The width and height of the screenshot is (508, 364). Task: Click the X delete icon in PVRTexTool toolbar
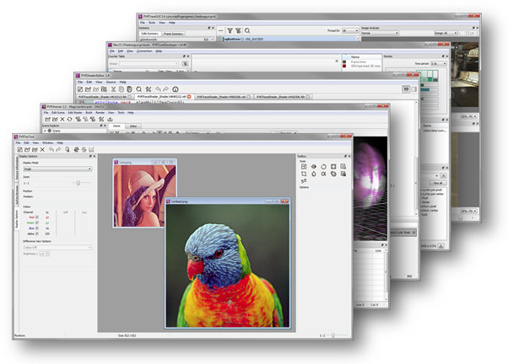42,149
